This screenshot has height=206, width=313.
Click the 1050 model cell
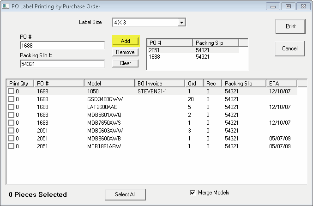pos(93,91)
